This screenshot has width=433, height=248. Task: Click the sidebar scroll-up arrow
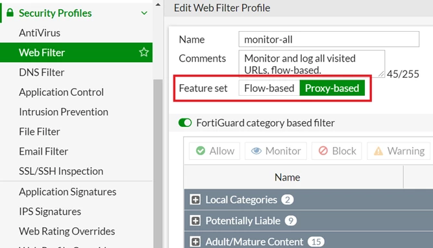click(x=158, y=5)
